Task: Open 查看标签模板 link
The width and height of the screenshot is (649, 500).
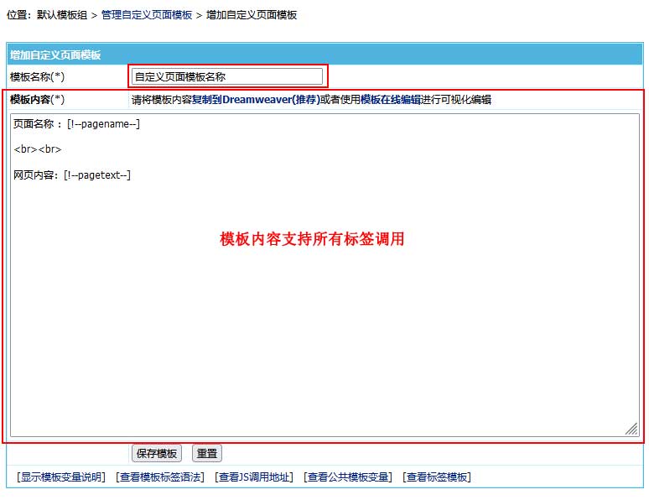Action: point(437,477)
